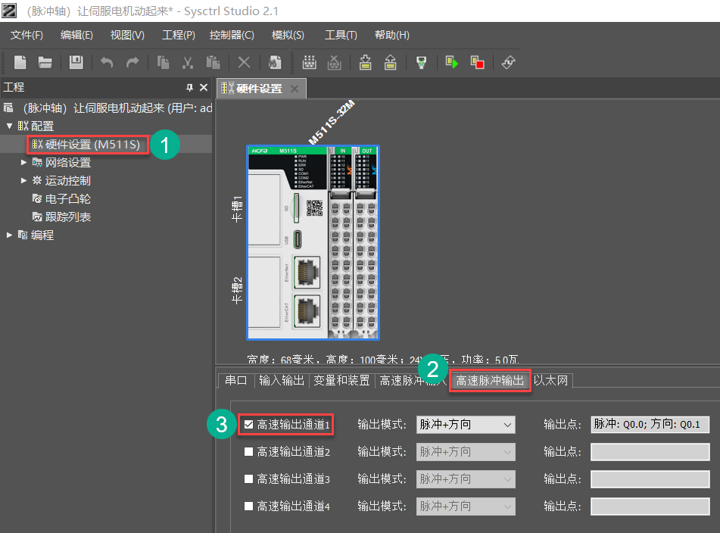This screenshot has height=533, width=720.
Task: Click channel 2 输出点 field
Action: tap(650, 452)
